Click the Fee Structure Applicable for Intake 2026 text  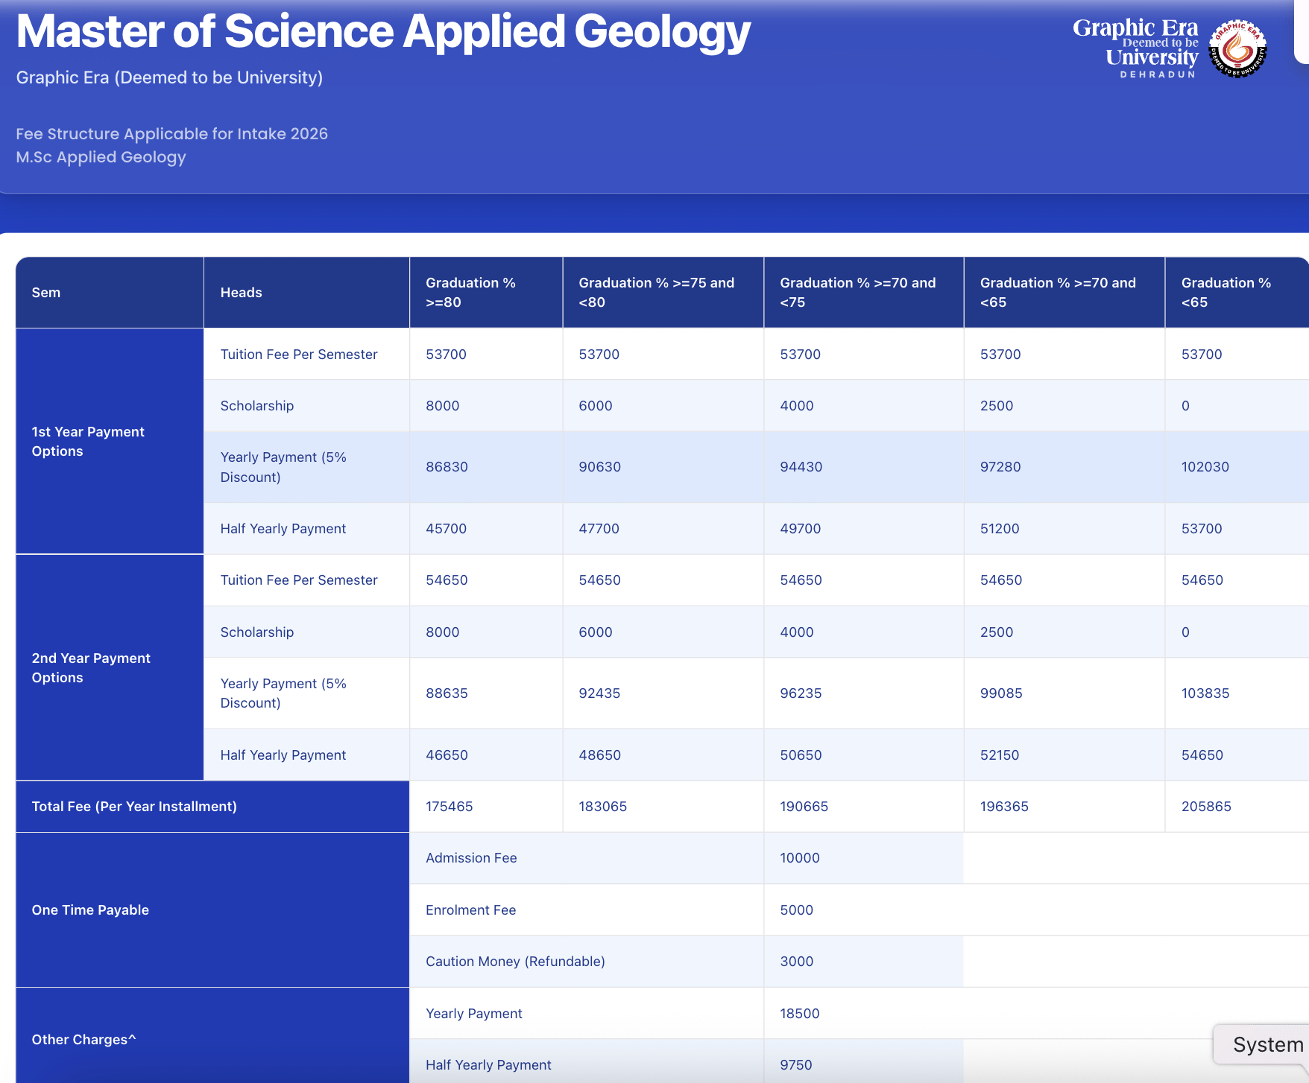point(171,134)
